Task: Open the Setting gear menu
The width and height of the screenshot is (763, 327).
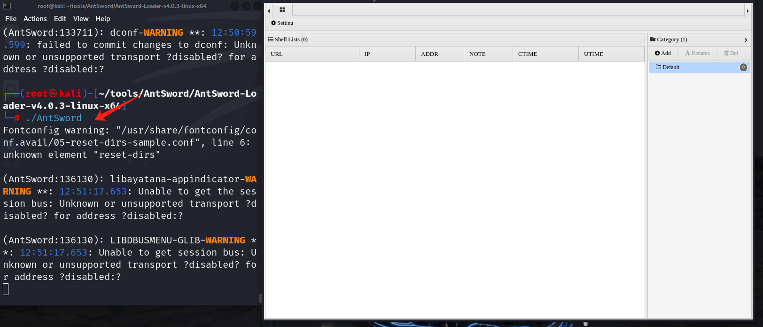Action: (x=282, y=23)
